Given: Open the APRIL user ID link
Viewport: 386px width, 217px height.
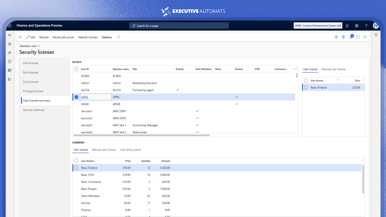Looking at the screenshot, I should pyautogui.click(x=85, y=97).
